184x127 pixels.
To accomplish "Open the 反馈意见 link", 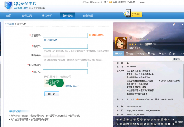I will 122,2.
